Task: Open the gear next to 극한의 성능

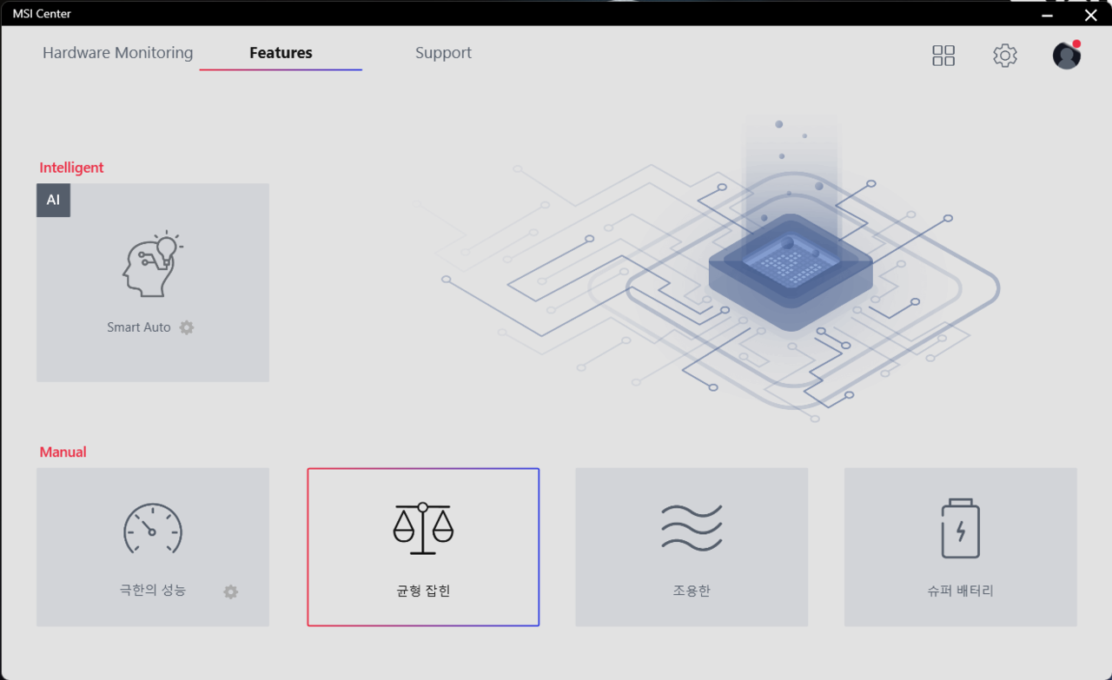Action: (x=230, y=591)
